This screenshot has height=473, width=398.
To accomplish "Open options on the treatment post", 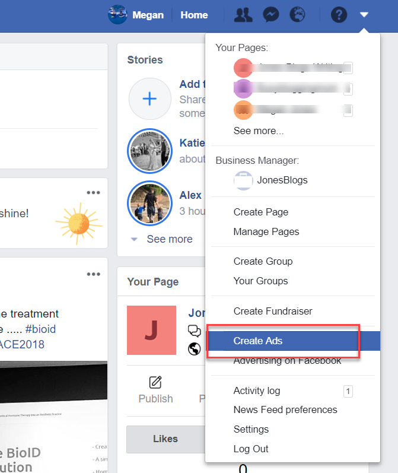I will coord(93,274).
